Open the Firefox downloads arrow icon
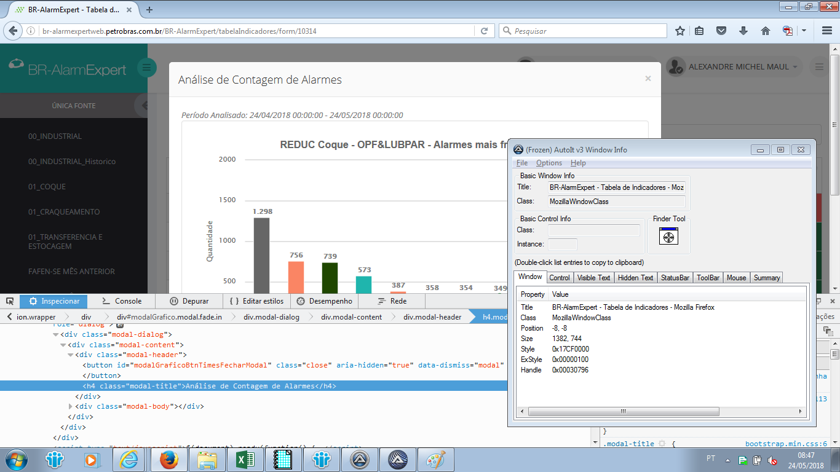The image size is (840, 472). click(x=743, y=31)
